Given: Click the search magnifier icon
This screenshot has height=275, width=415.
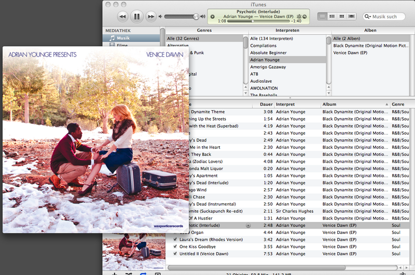Looking at the screenshot, I should coord(367,17).
